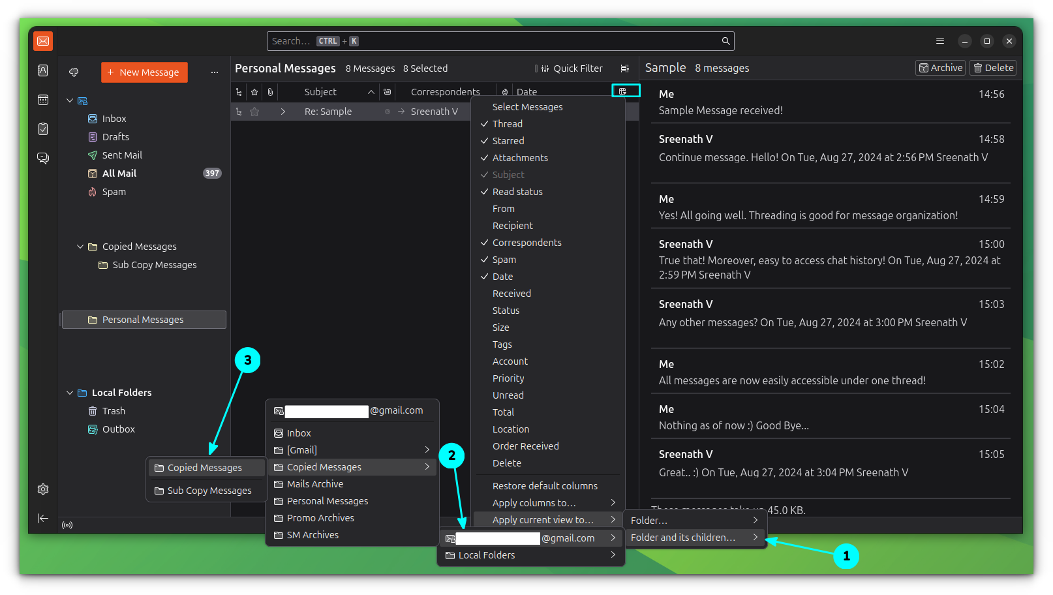Open the Tasks space
The image size is (1053, 595).
coord(43,129)
